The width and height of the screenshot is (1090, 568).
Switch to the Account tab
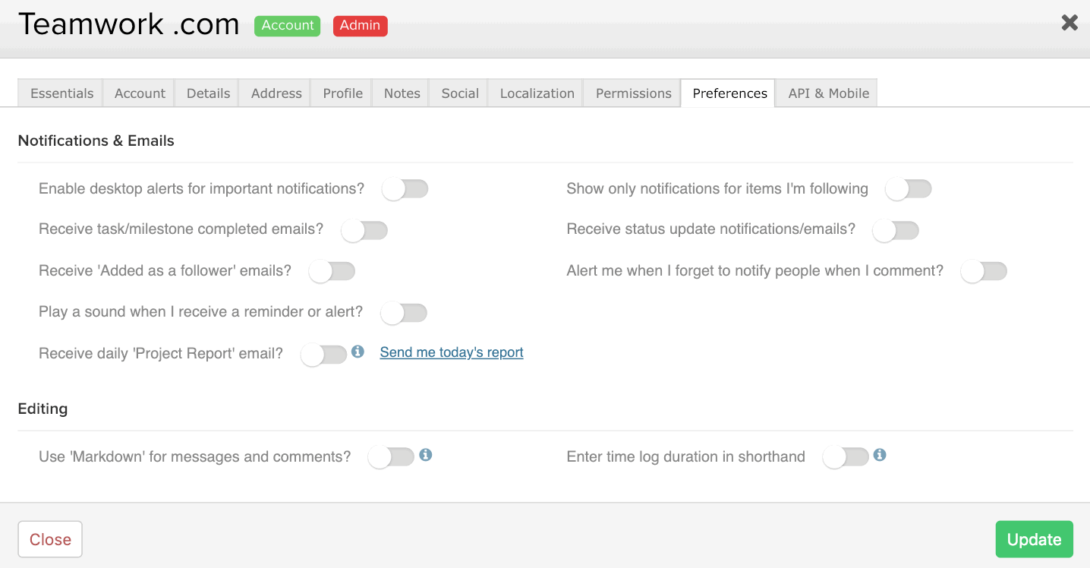[x=140, y=93]
